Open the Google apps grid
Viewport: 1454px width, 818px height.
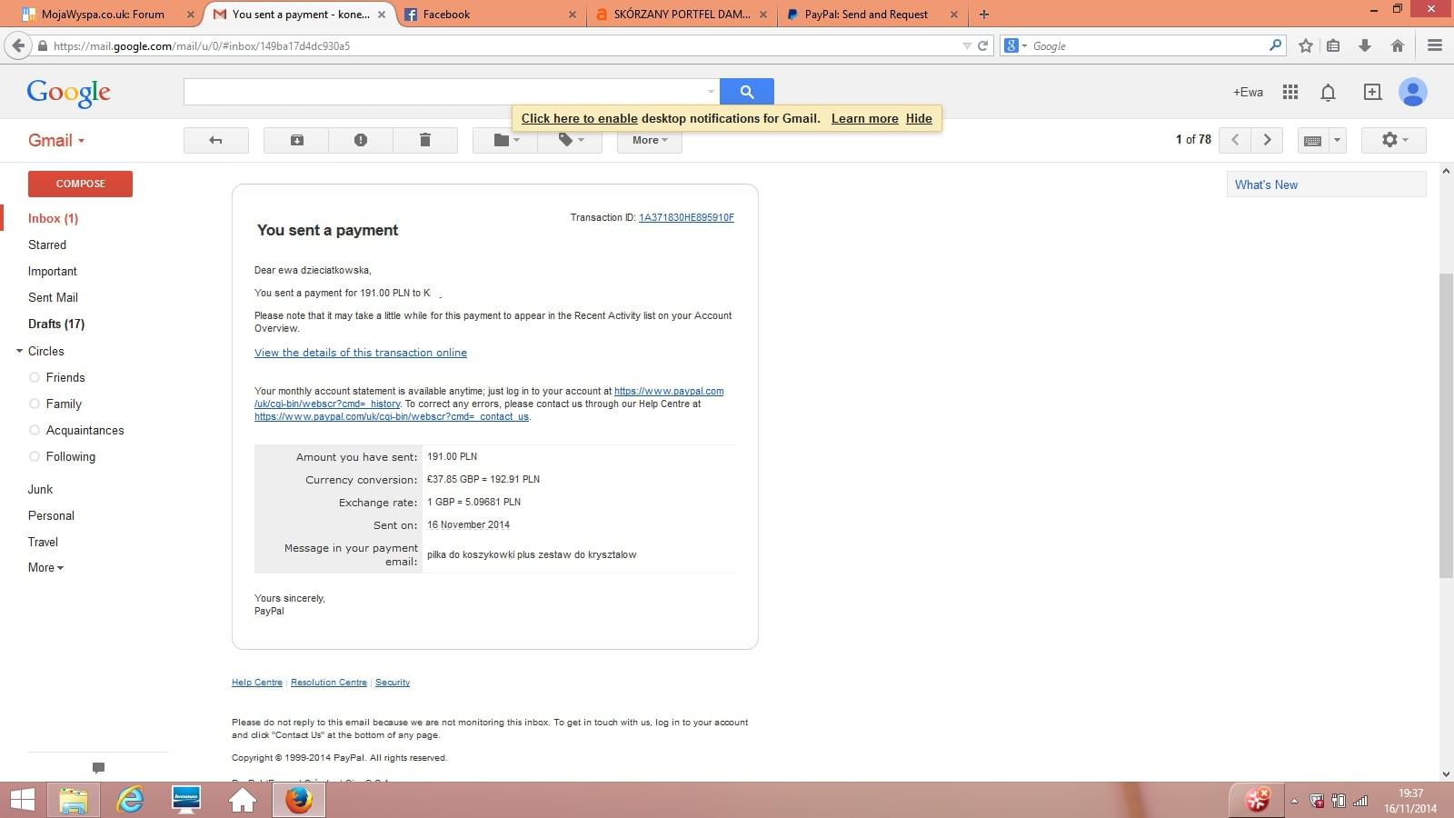click(x=1290, y=92)
